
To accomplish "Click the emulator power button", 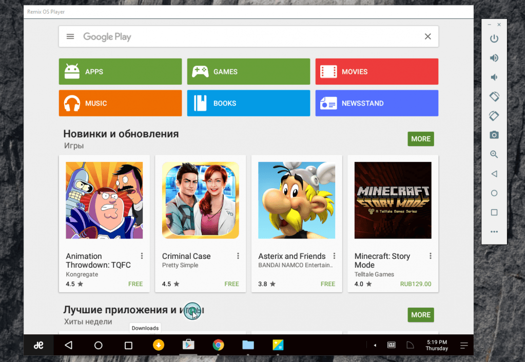I will click(x=494, y=38).
